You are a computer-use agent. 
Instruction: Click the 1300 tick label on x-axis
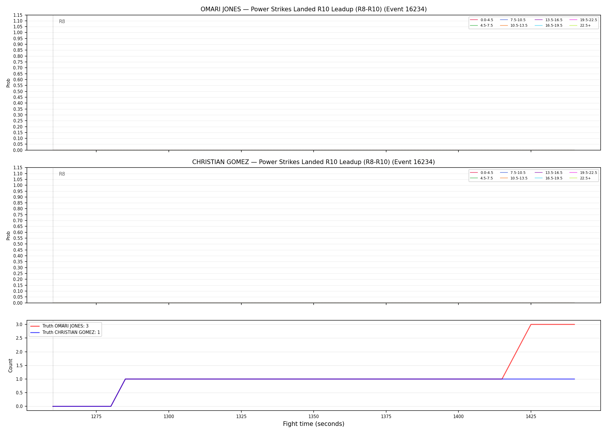[x=169, y=417]
